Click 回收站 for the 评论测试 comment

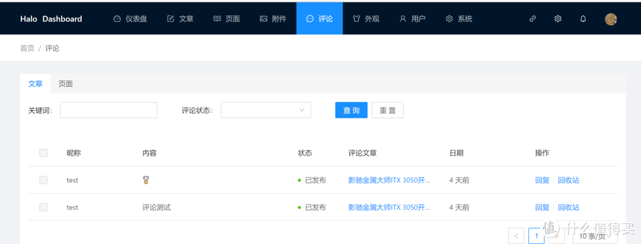[568, 207]
